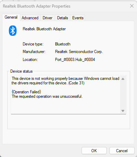This screenshot has height=157, width=137.
Task: Click the OK button
Action: coord(94,150)
